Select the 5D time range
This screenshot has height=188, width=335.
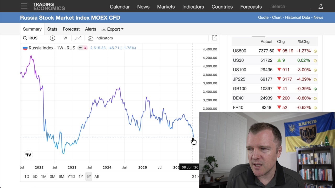pyautogui.click(x=35, y=177)
